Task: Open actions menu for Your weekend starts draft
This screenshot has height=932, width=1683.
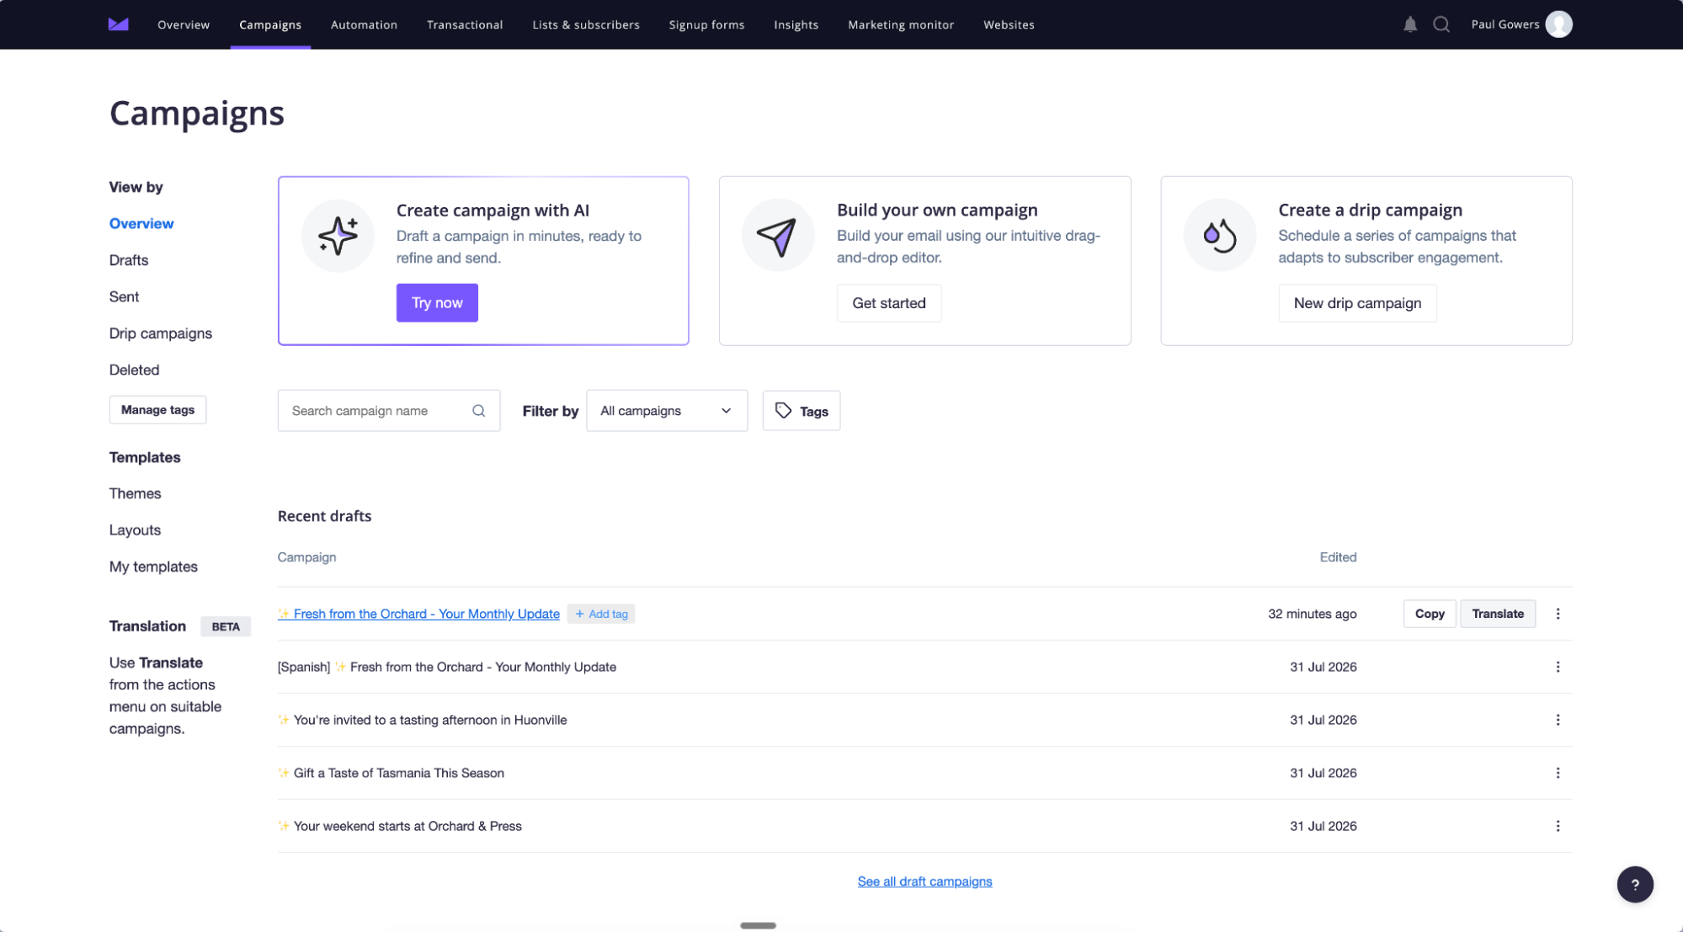Action: [1558, 826]
